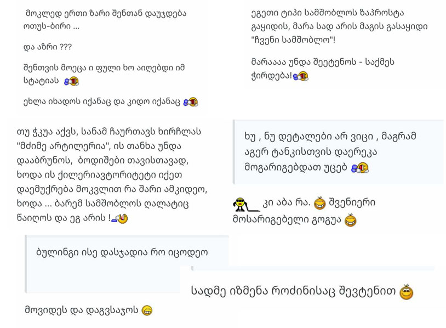The image size is (446, 328).
Task: Click the waving smiley after "ეგ არის !"
Action: coord(120,218)
